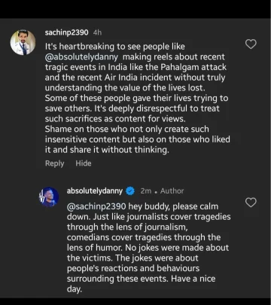Screen dimensions: 271x305
Task: Click the 2m timestamp on the reply
Action: (146, 191)
